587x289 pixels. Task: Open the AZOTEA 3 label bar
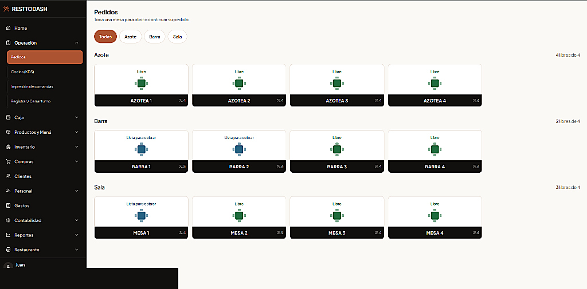337,101
